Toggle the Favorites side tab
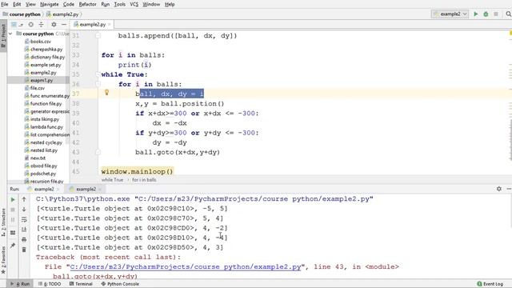Screen dimensions: 512x288 click(3, 260)
